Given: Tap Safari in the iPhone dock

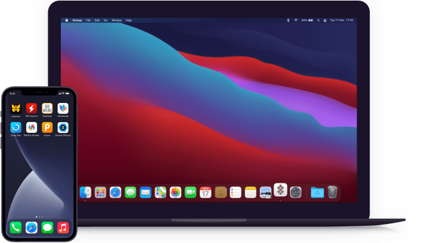Looking at the screenshot, I should [x=32, y=228].
